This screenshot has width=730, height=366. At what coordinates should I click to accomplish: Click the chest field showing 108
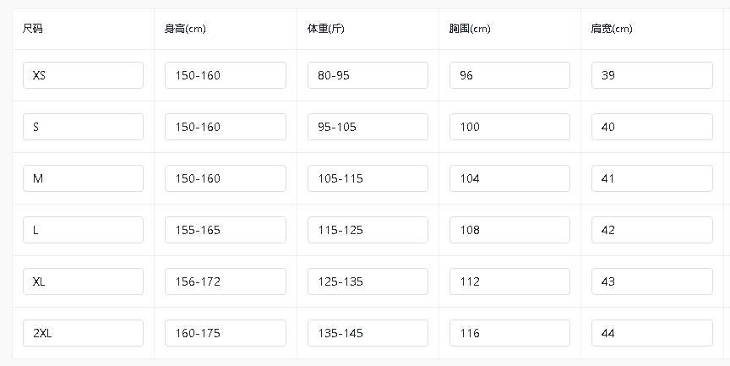(509, 230)
